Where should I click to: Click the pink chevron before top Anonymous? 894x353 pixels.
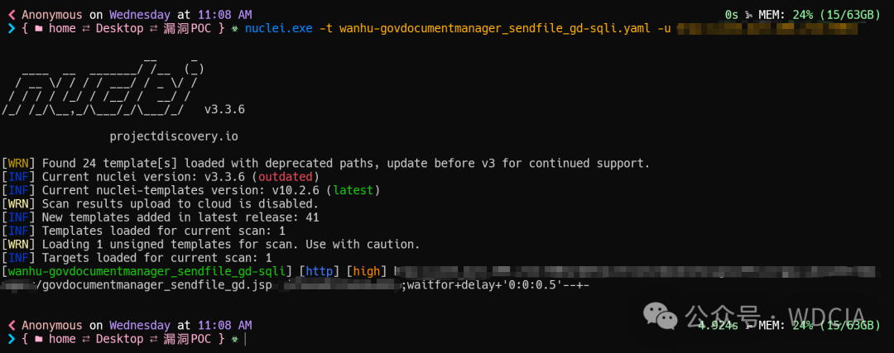click(12, 15)
